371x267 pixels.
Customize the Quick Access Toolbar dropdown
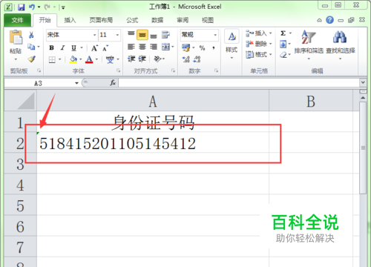(x=63, y=7)
